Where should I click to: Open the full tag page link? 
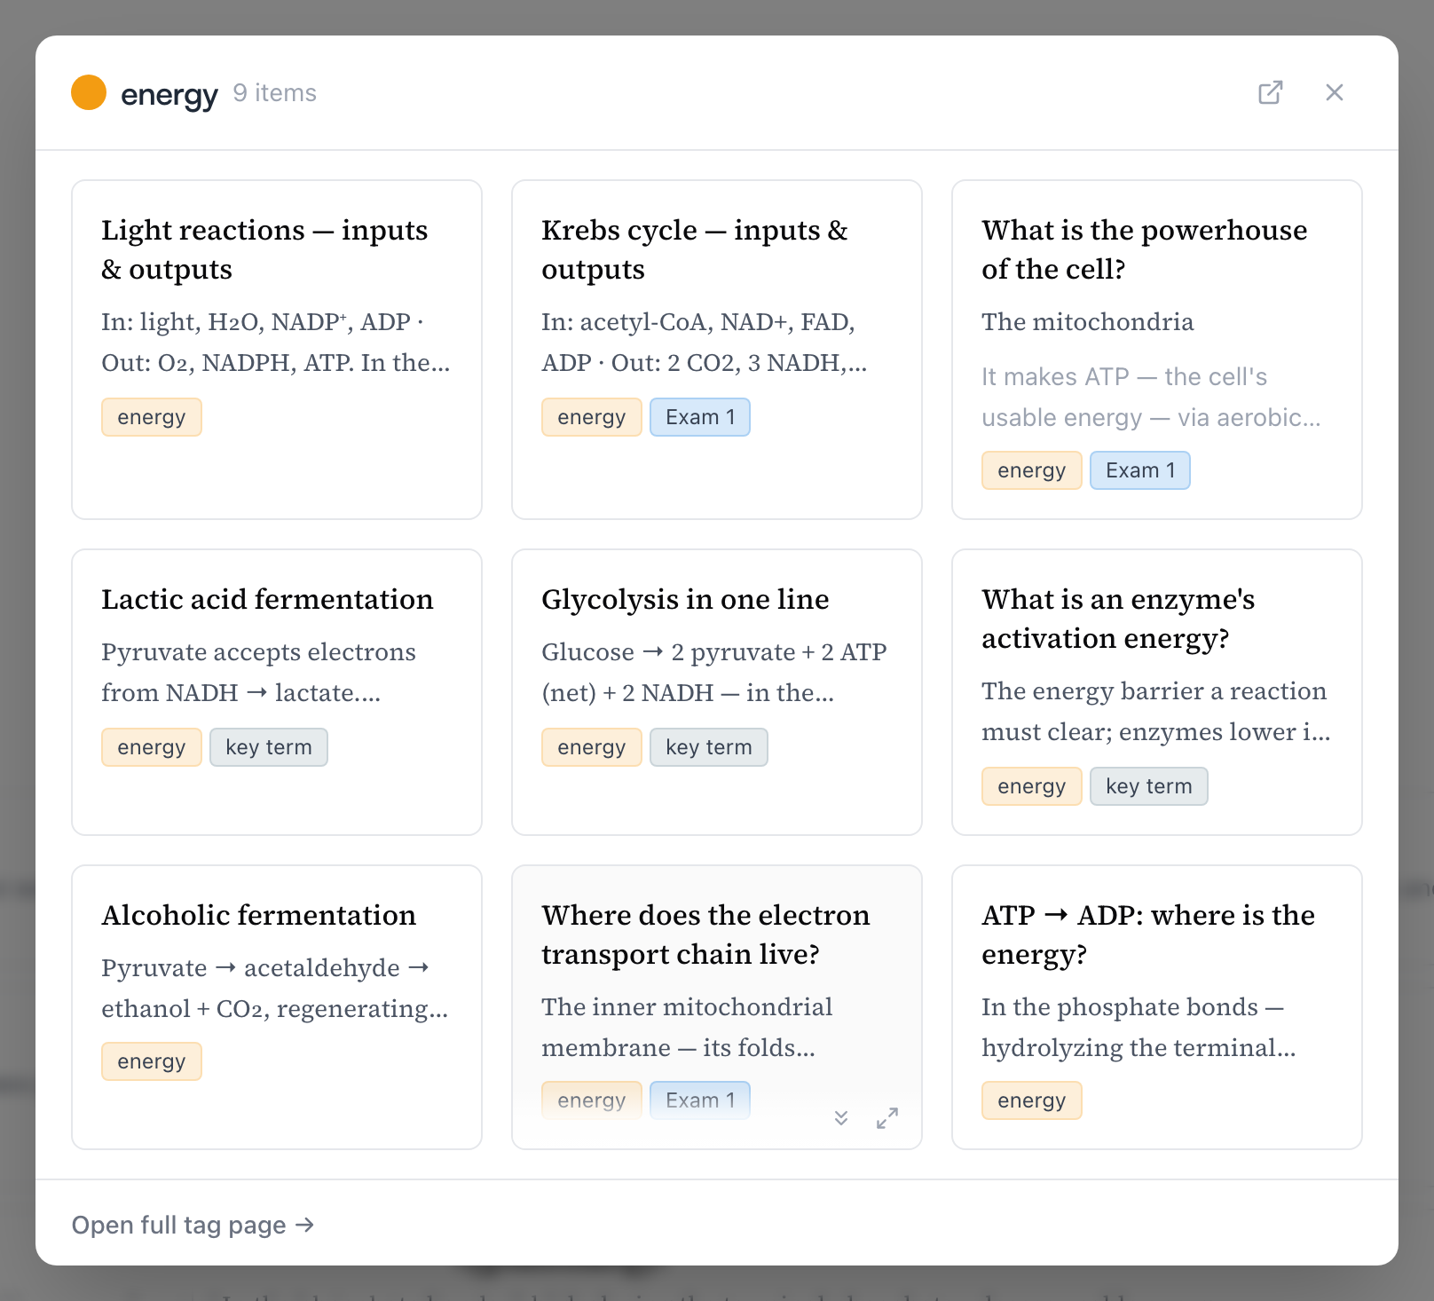point(193,1225)
